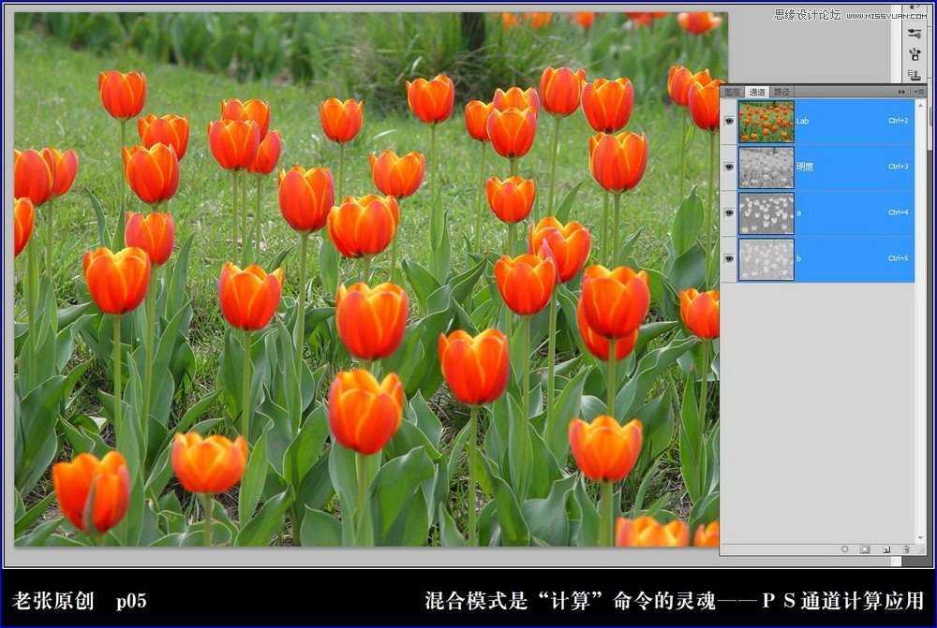
Task: Toggle visibility of the b channel
Action: click(728, 259)
